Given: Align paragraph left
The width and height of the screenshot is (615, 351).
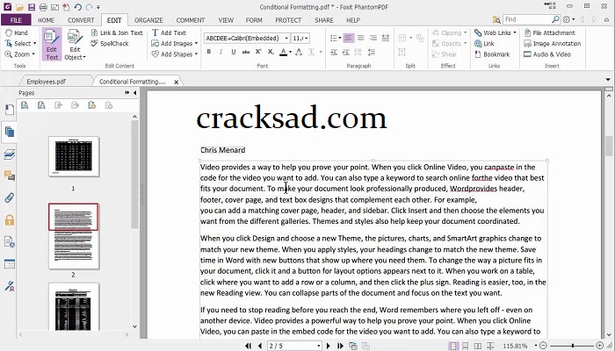Looking at the screenshot, I should [348, 38].
